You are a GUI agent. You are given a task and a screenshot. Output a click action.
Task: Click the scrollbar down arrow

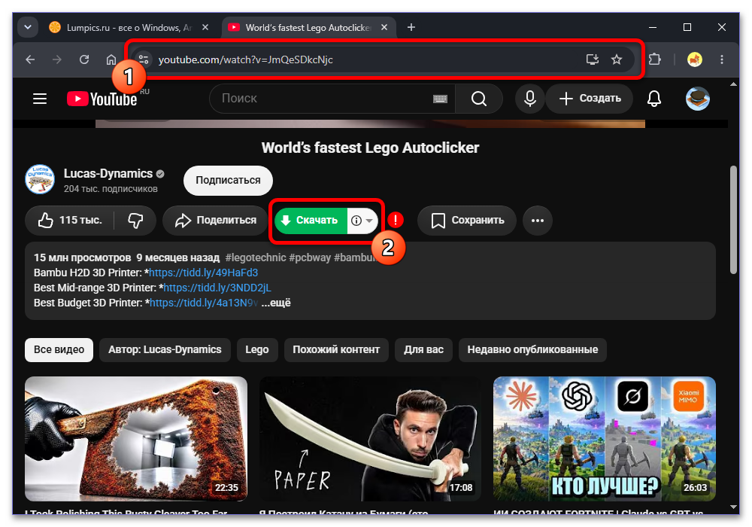click(733, 507)
